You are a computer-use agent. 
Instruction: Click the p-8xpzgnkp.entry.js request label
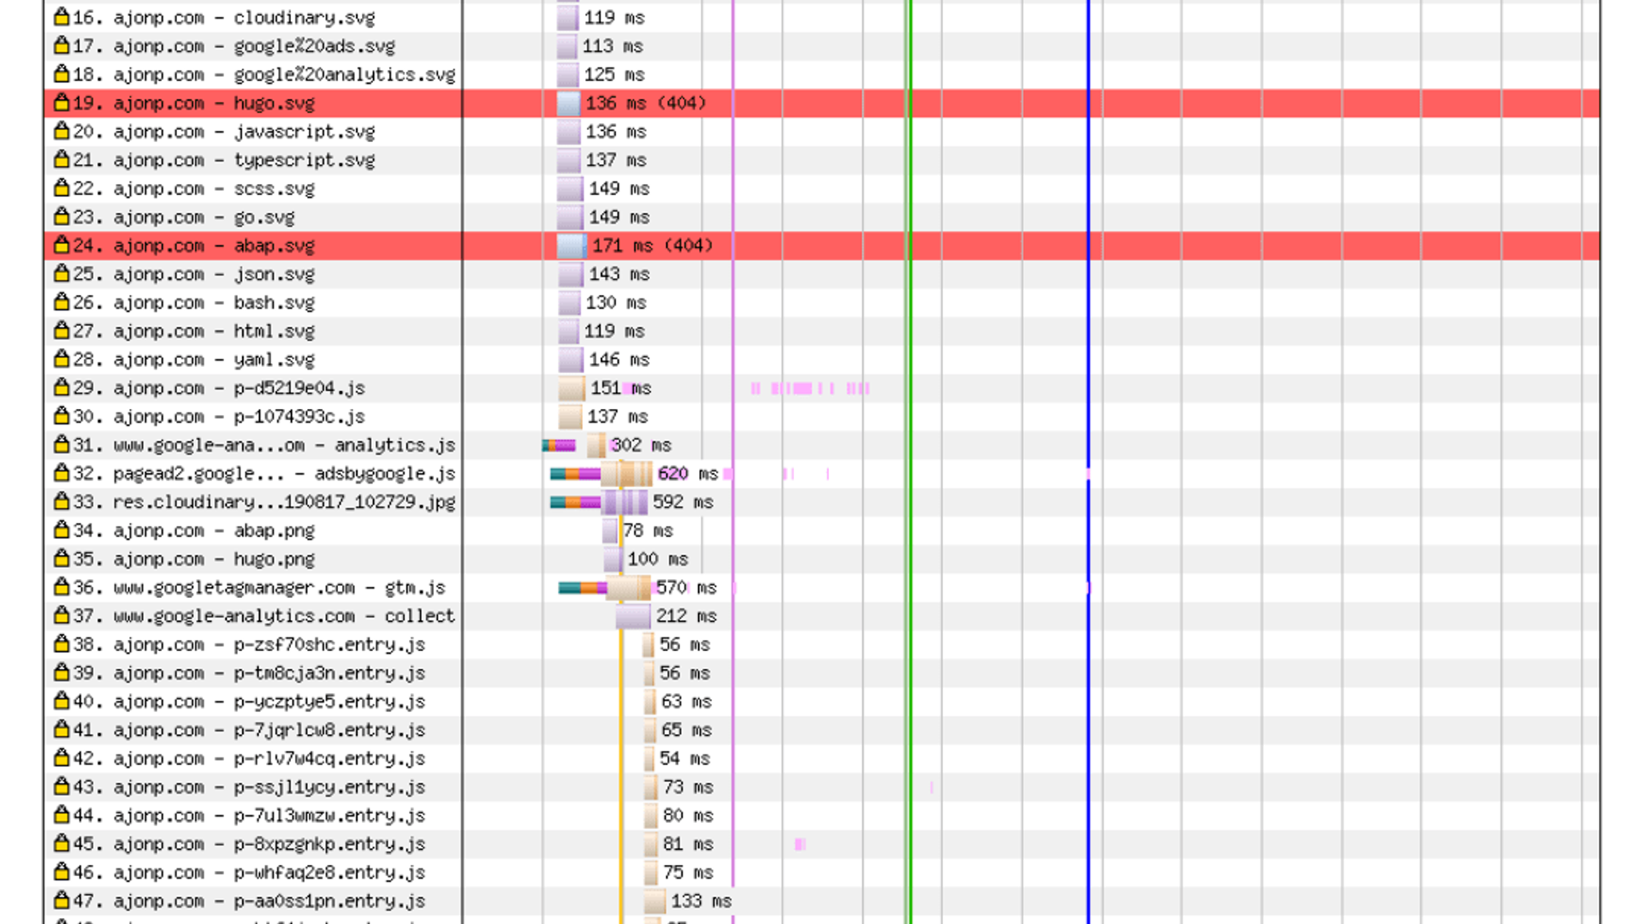pos(249,844)
